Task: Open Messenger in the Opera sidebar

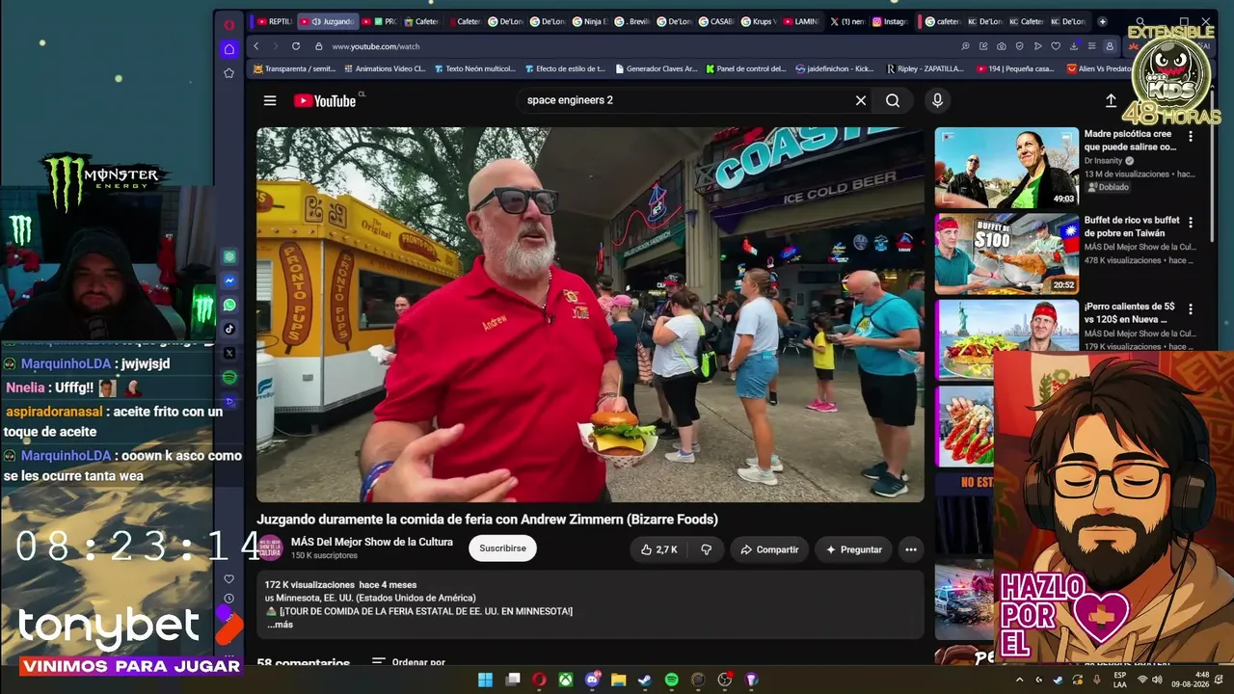Action: (x=229, y=280)
